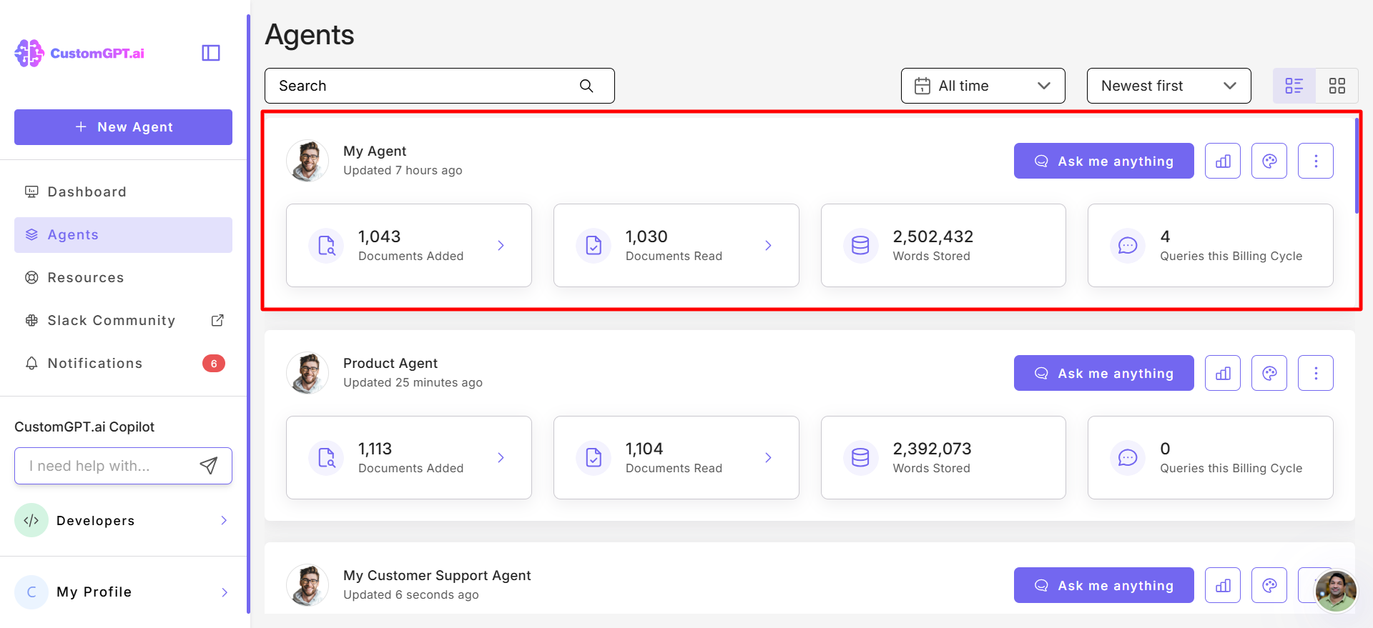Open analytics chart icon for Product Agent
Viewport: 1373px width, 628px height.
[x=1223, y=373]
